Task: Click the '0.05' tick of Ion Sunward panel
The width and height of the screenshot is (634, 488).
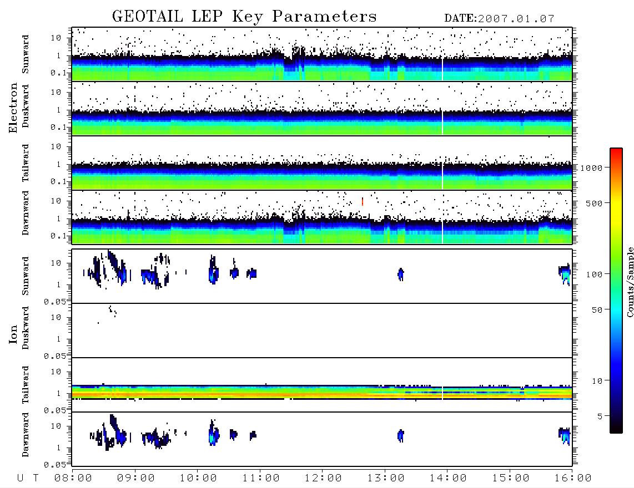Action: [x=54, y=301]
